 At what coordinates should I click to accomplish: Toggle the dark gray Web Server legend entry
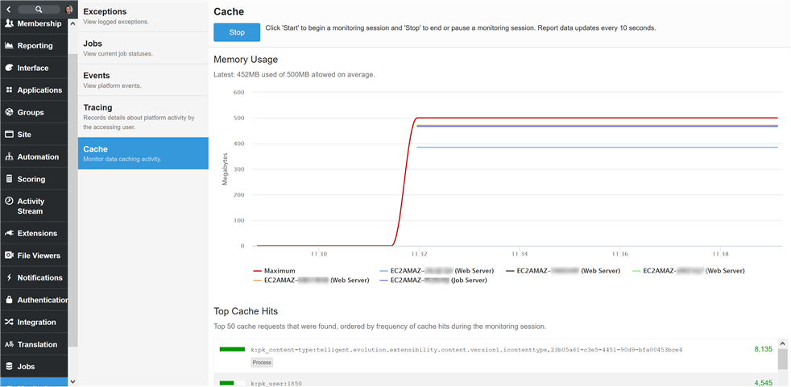tap(563, 271)
